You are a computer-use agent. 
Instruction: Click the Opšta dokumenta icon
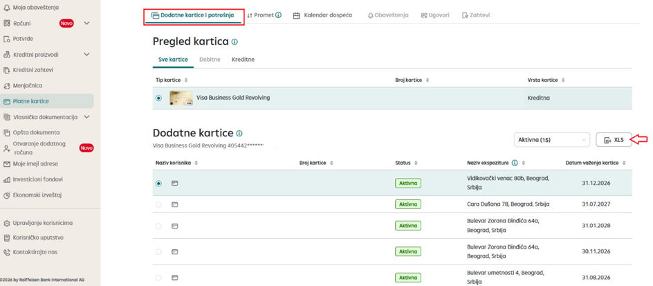click(x=6, y=132)
